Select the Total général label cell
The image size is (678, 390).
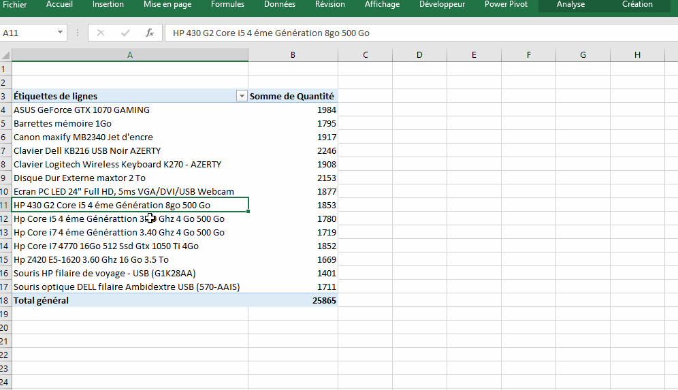pyautogui.click(x=130, y=301)
